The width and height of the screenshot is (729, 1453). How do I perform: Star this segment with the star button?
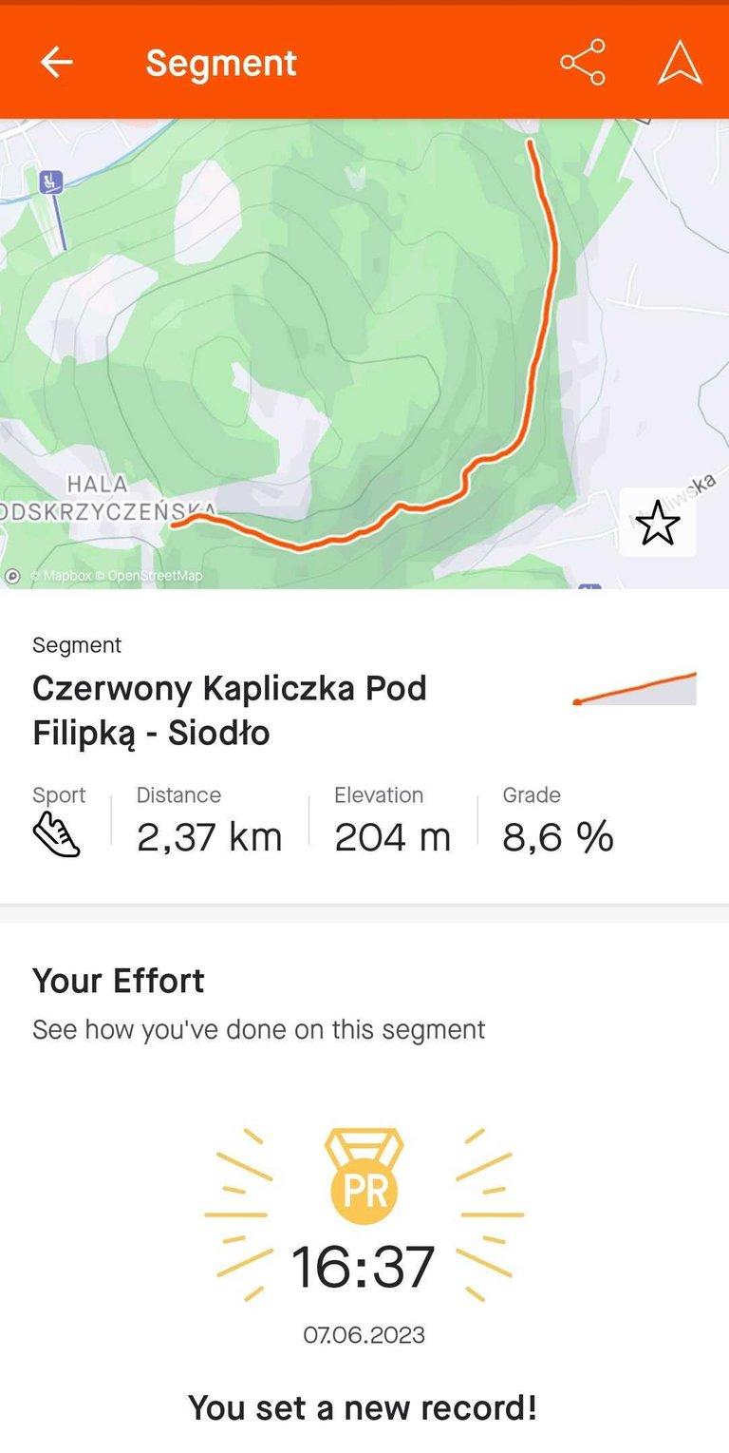[657, 523]
